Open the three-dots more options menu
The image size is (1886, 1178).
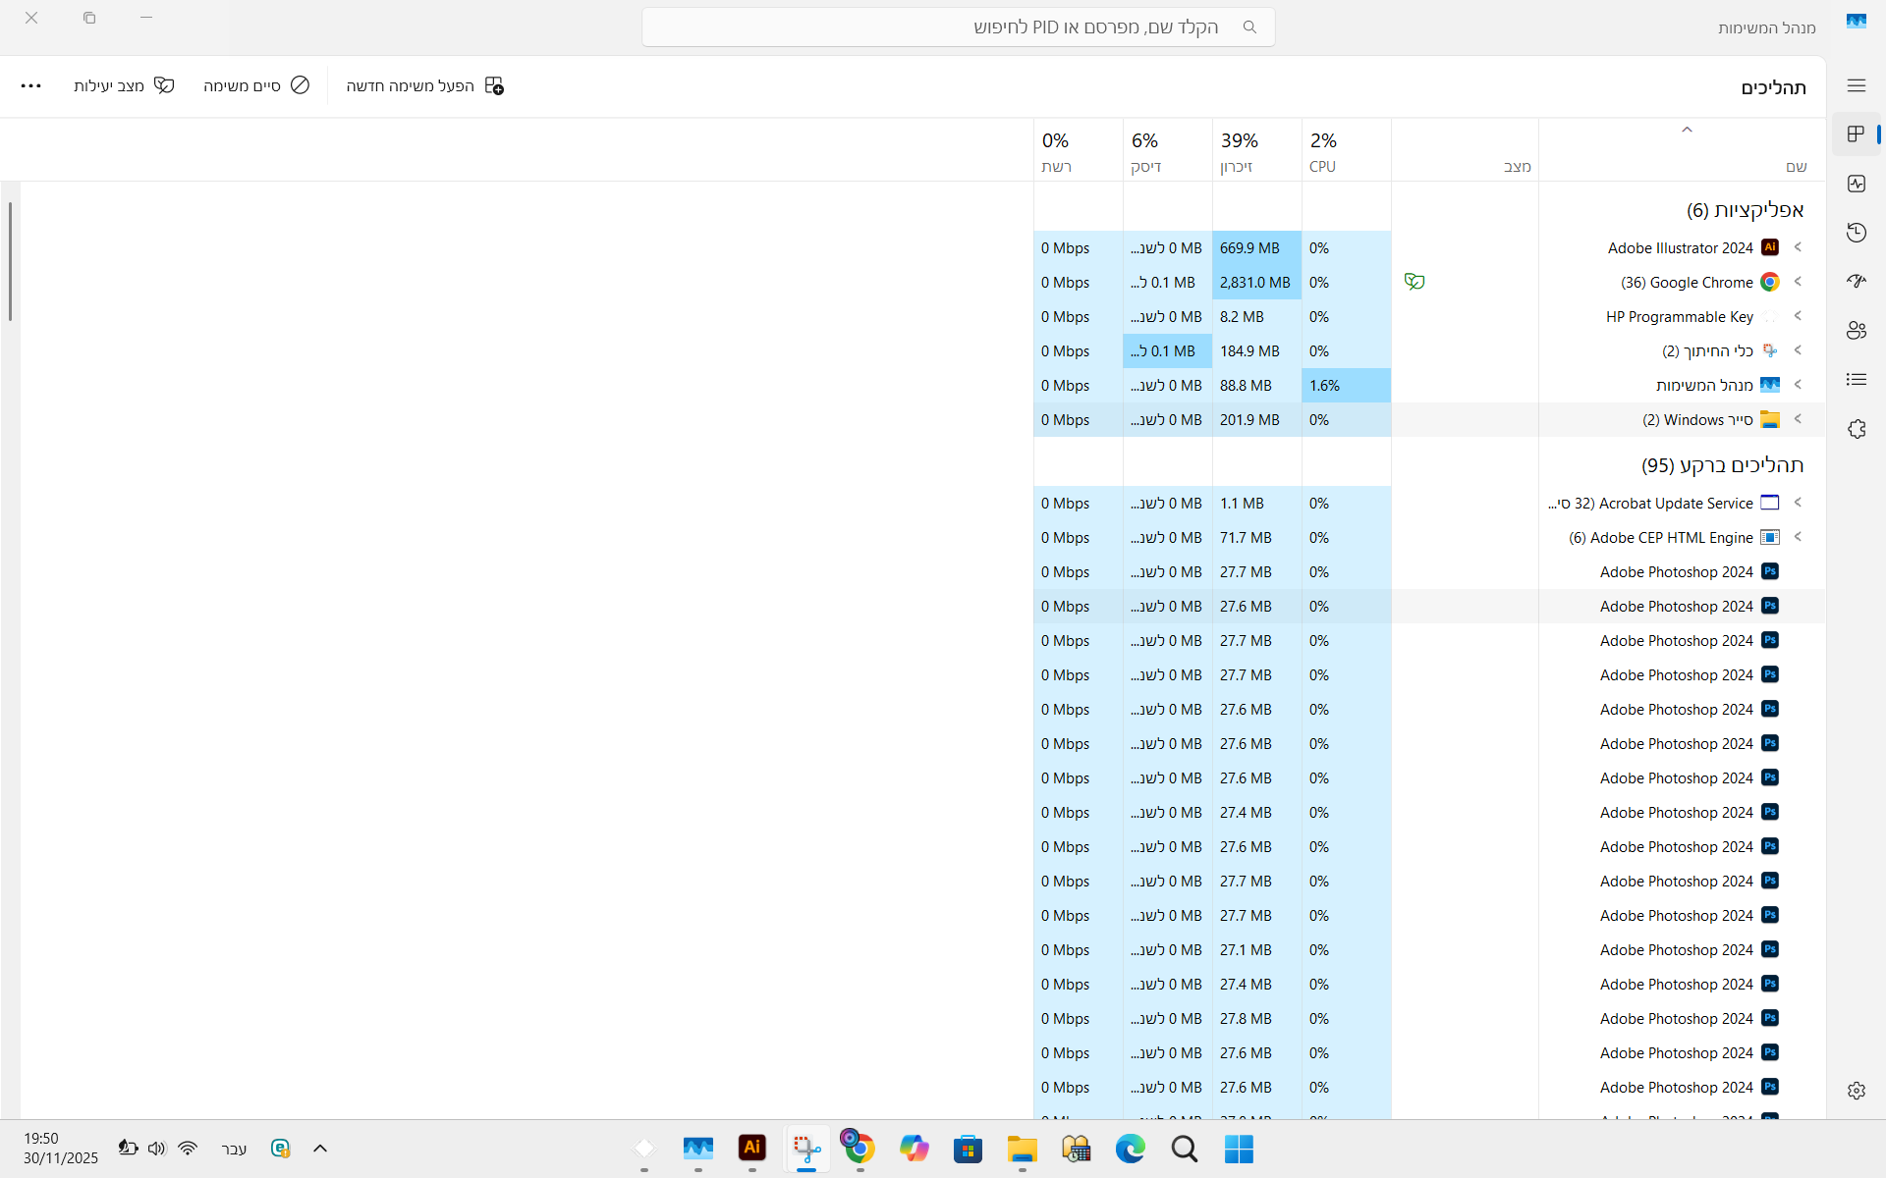(31, 86)
